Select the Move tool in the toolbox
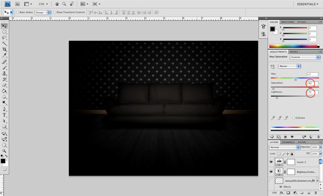This screenshot has width=323, height=196. [4, 26]
